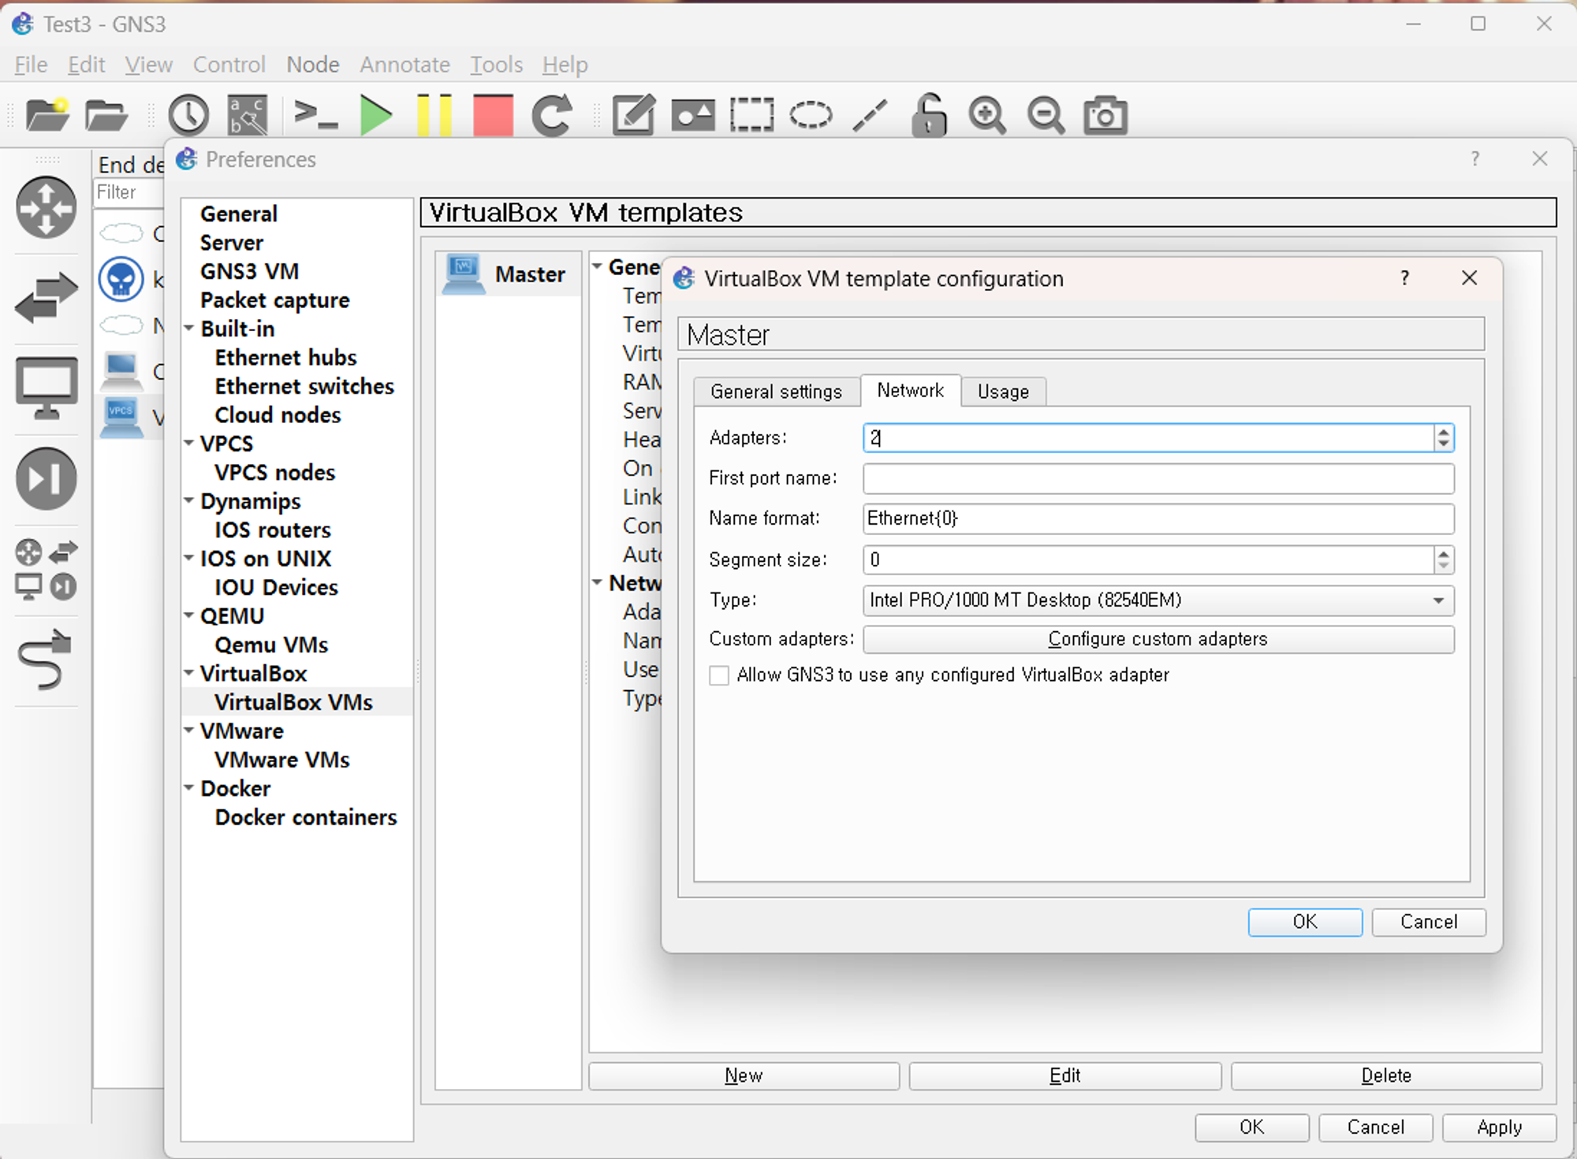The image size is (1577, 1159).
Task: Focus the First port name field
Action: click(1158, 478)
